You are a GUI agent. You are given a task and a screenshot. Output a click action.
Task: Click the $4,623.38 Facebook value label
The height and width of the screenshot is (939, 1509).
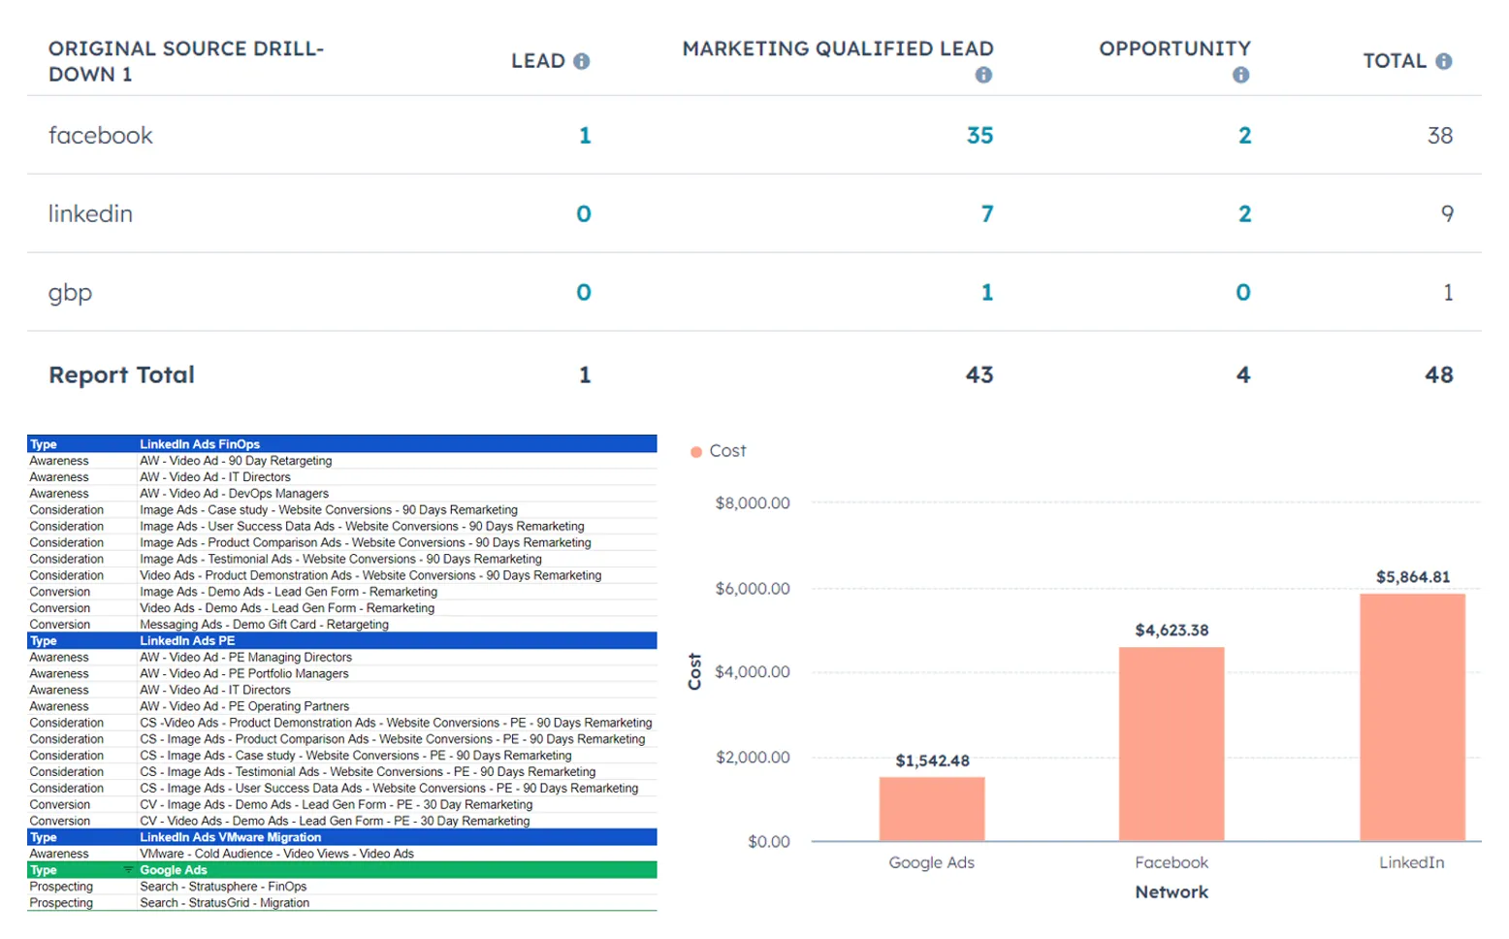coord(1172,631)
